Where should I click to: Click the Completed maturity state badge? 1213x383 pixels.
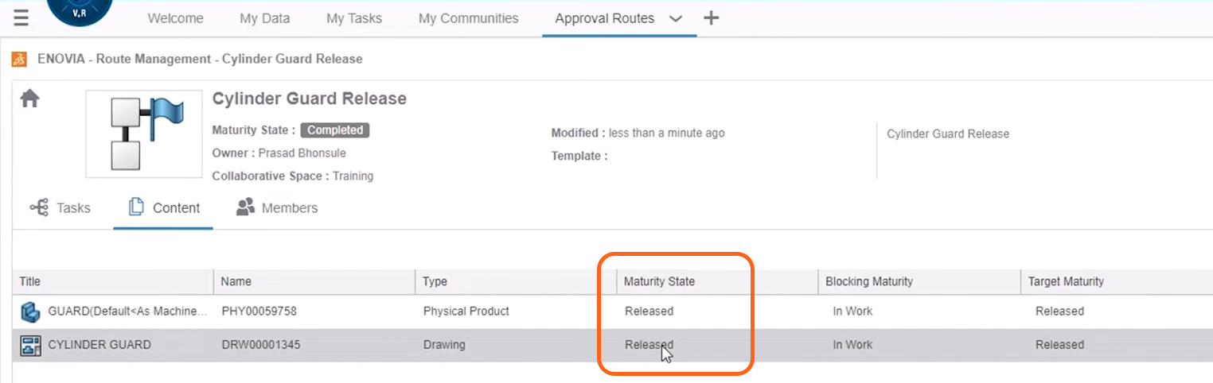(335, 130)
